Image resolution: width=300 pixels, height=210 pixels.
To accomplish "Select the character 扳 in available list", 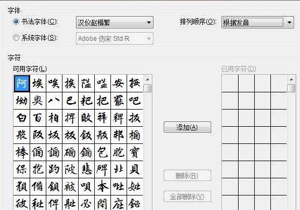I will [x=135, y=118].
